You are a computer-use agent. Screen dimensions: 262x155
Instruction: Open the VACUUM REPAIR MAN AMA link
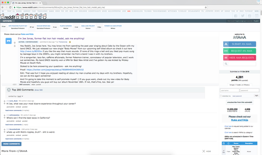click(44, 26)
